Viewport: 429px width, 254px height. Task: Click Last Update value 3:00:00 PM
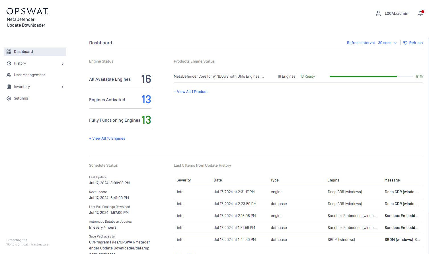tap(109, 183)
